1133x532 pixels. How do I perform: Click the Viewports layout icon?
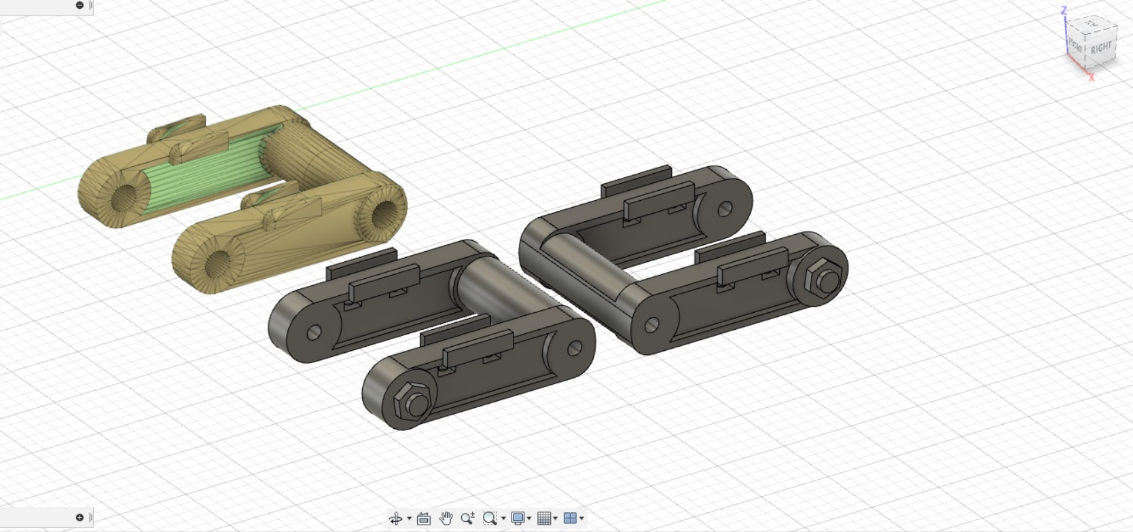point(570,519)
